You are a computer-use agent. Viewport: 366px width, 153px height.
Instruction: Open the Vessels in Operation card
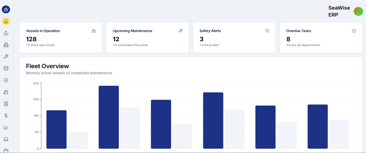[x=61, y=38]
